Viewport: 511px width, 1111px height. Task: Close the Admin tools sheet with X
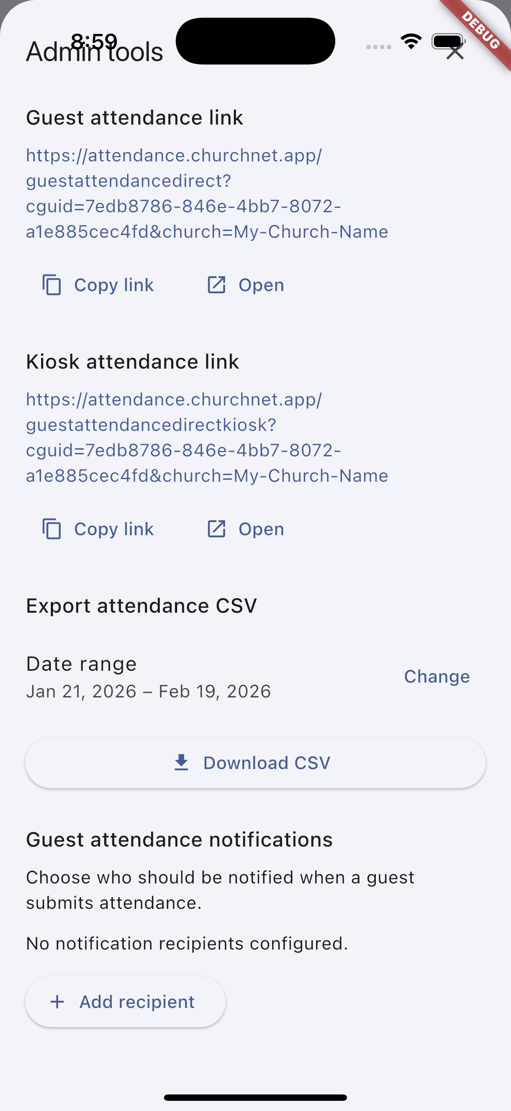[x=455, y=52]
